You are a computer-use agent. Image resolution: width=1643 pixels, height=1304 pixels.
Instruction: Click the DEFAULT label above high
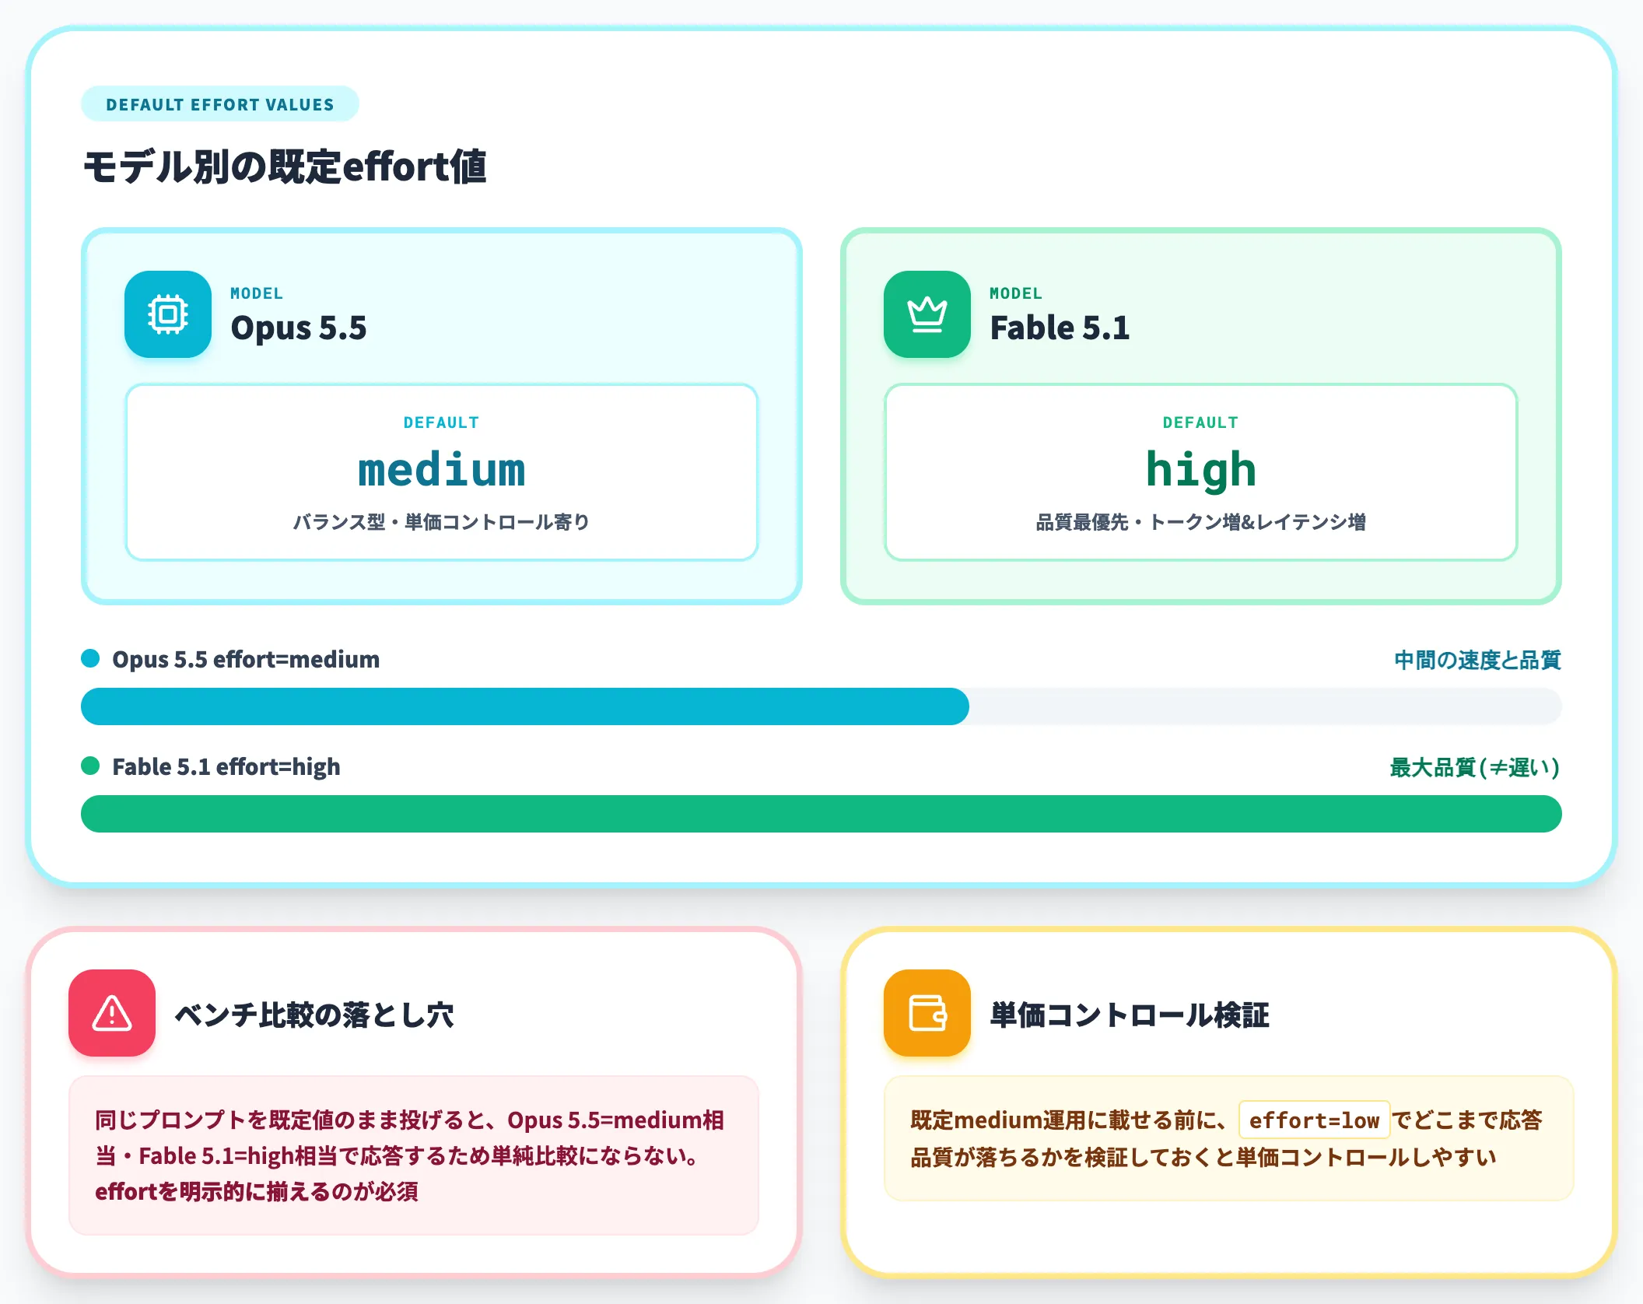(1200, 422)
